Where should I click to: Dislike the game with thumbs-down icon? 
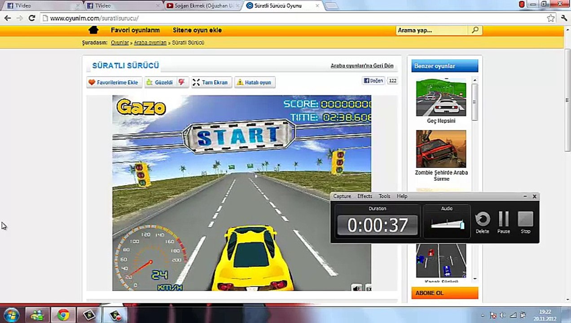click(182, 82)
